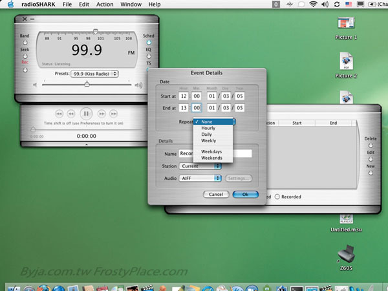Choose Weekends in the Repeat menu

pos(213,158)
